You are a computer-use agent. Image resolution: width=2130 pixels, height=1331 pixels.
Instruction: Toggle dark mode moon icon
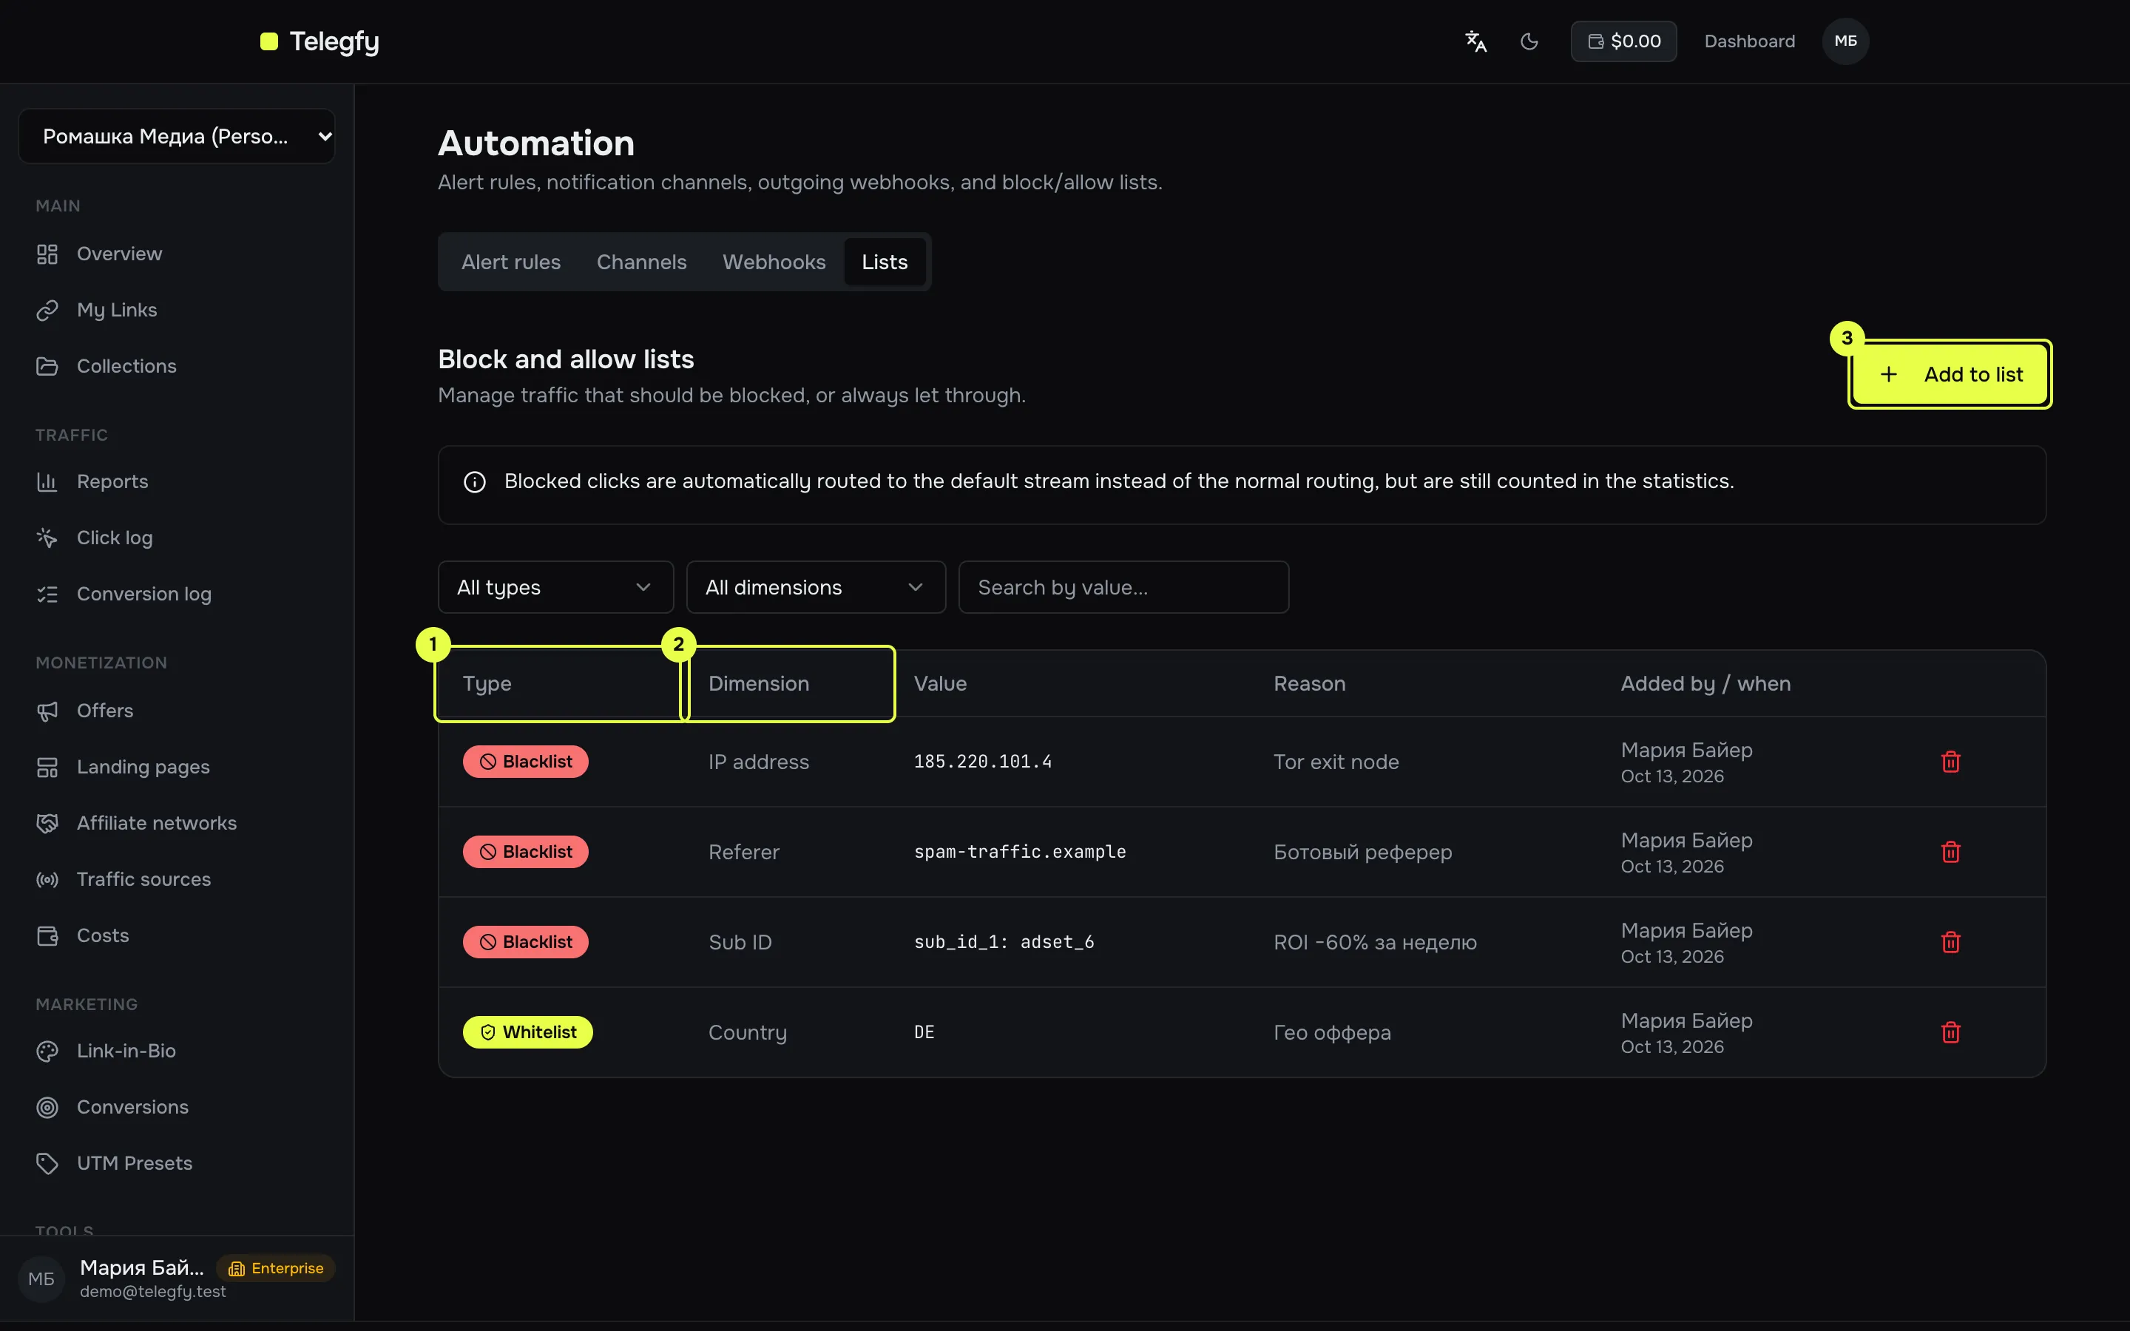(x=1529, y=41)
